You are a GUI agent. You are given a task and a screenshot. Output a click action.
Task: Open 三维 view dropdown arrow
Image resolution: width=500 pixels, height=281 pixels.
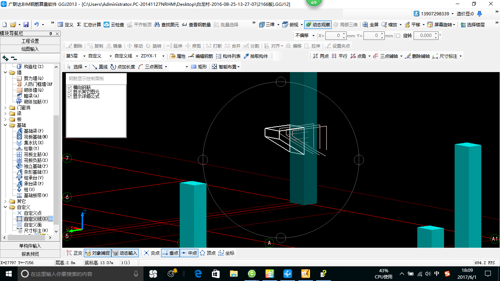click(x=279, y=25)
